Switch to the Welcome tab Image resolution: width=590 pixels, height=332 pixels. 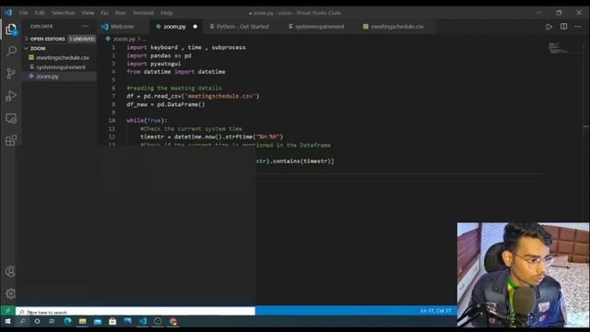pos(122,27)
